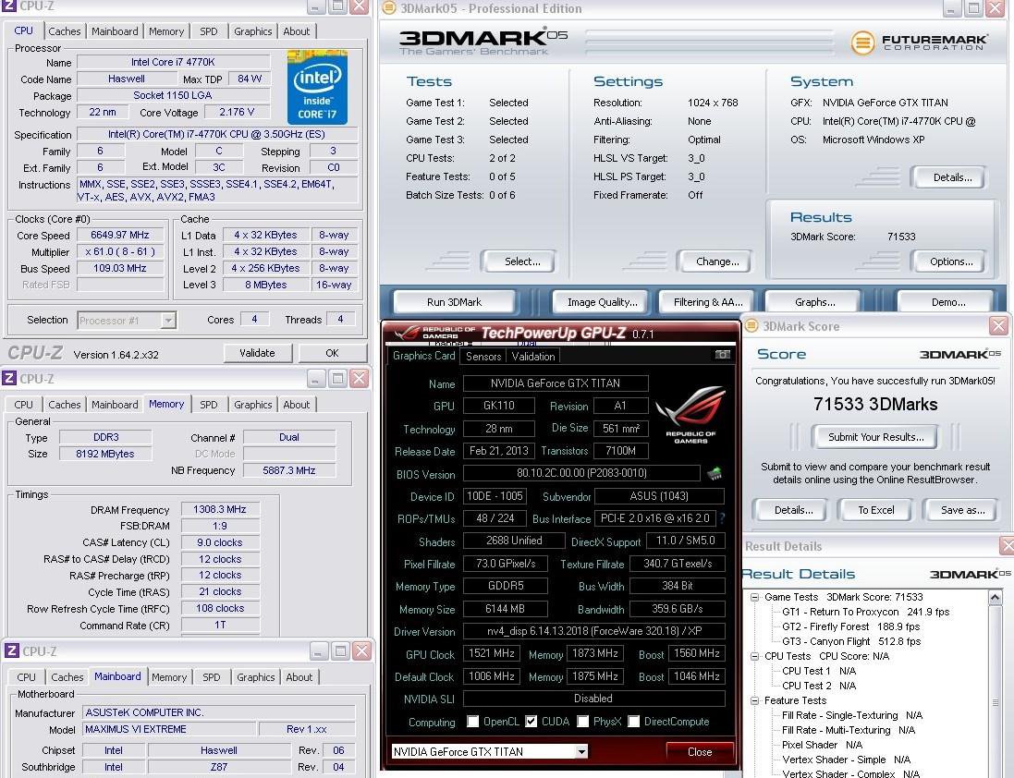Click the Republic of Gamers logo in GPU-Z
The width and height of the screenshot is (1014, 778).
pyautogui.click(x=690, y=414)
